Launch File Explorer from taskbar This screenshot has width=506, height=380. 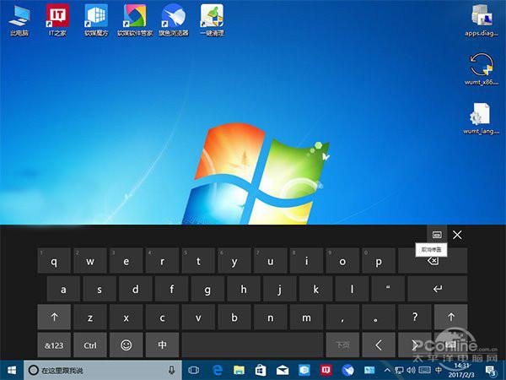(x=240, y=370)
